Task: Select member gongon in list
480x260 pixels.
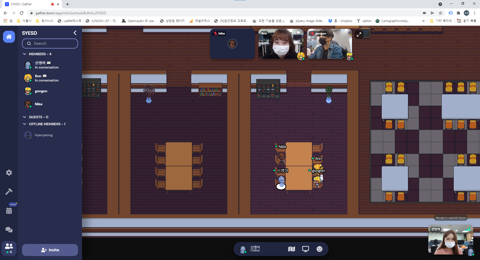Action: point(50,91)
